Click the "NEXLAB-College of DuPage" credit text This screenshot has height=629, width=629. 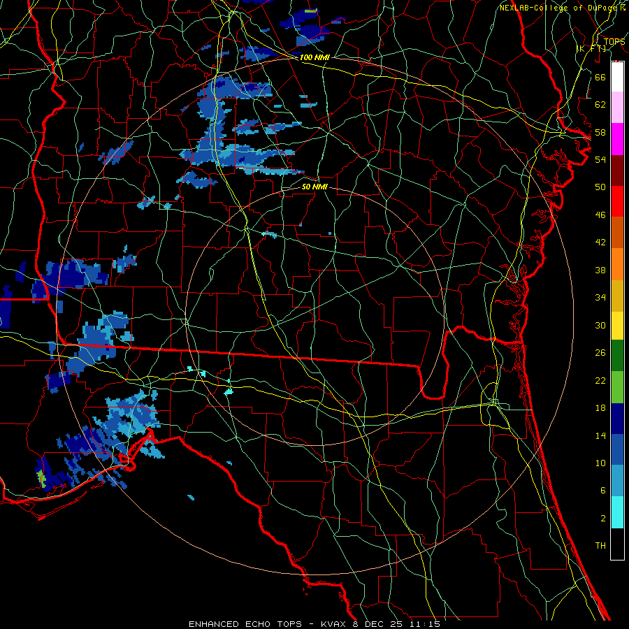pos(558,8)
